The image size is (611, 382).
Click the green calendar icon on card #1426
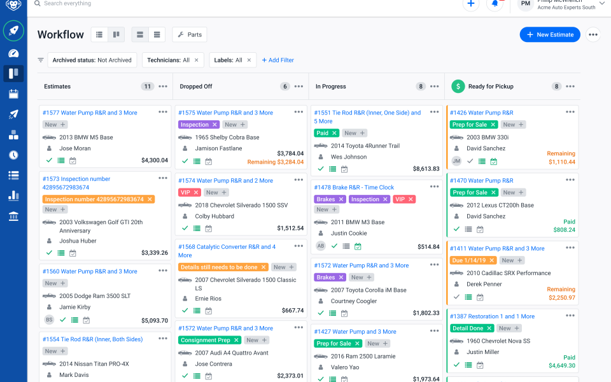pos(494,161)
